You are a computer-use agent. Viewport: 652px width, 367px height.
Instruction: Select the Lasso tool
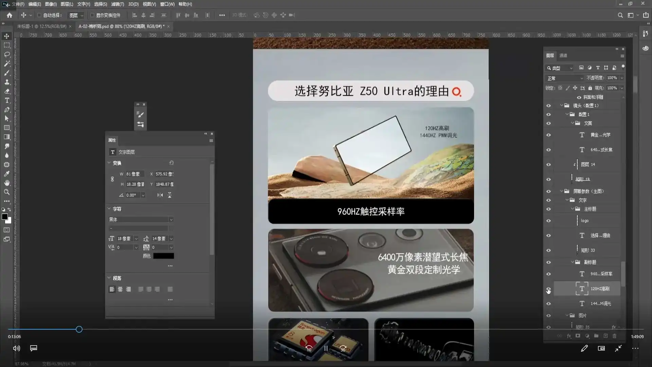point(7,54)
